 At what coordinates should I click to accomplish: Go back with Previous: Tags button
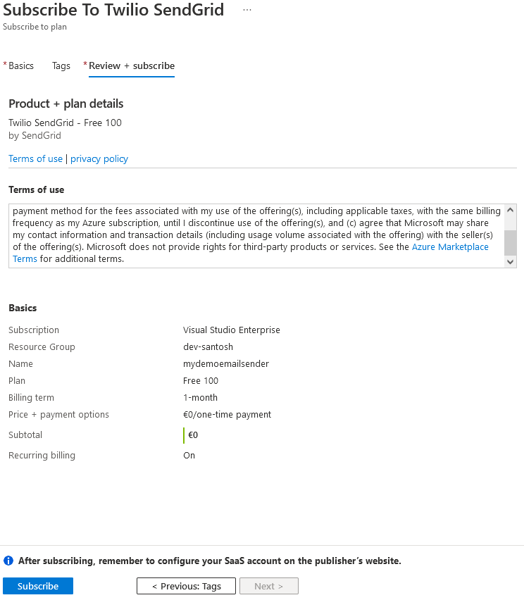[x=185, y=585]
